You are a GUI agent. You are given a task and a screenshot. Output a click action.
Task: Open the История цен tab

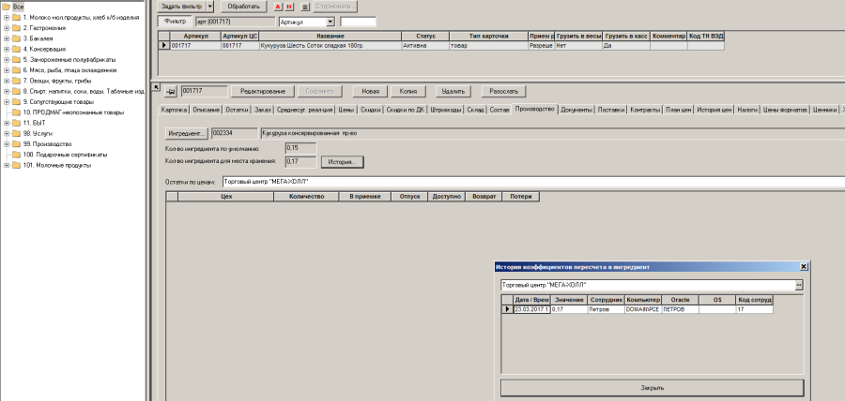click(714, 110)
